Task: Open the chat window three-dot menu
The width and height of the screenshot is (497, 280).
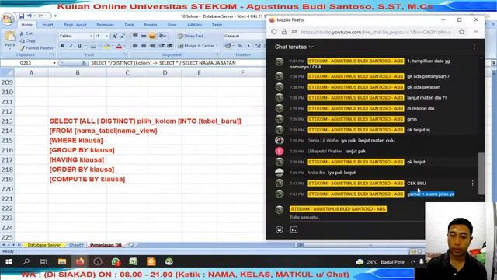Action: point(474,47)
